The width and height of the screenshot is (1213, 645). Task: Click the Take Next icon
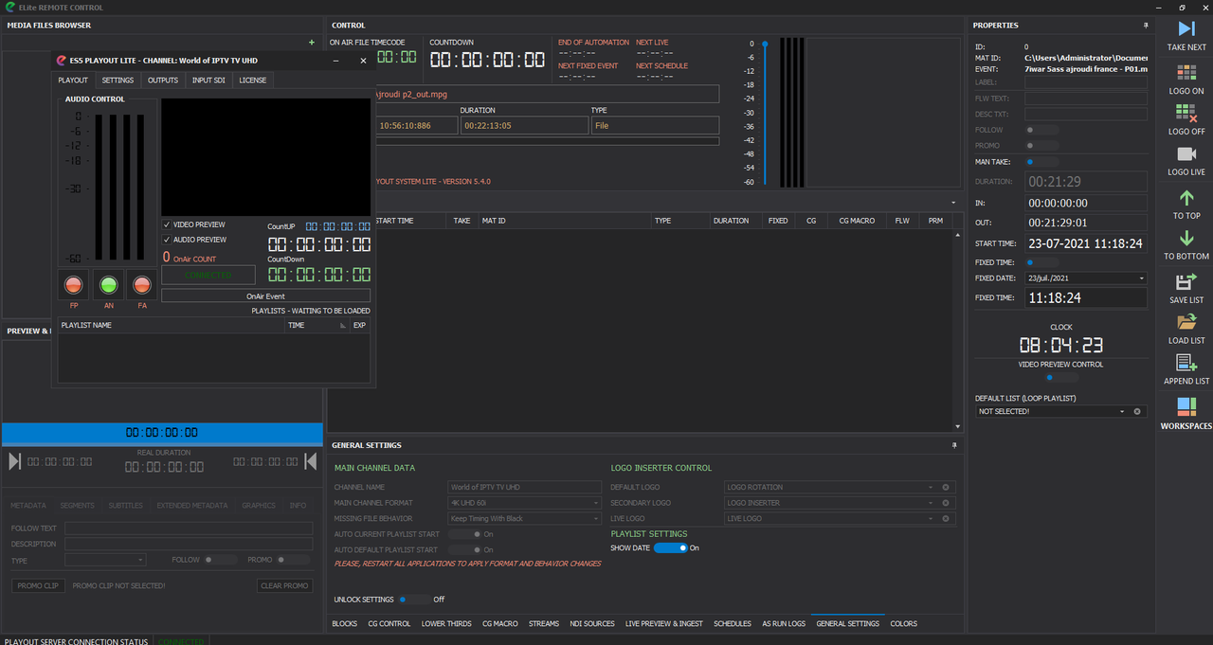click(1186, 29)
